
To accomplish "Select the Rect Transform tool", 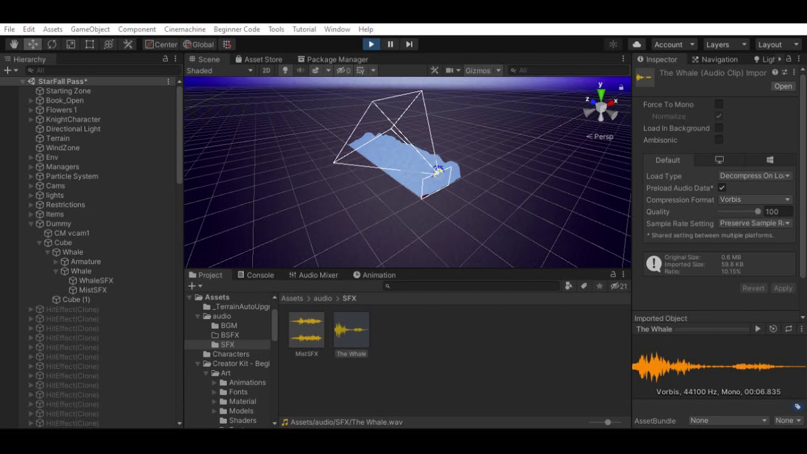I will coord(89,44).
